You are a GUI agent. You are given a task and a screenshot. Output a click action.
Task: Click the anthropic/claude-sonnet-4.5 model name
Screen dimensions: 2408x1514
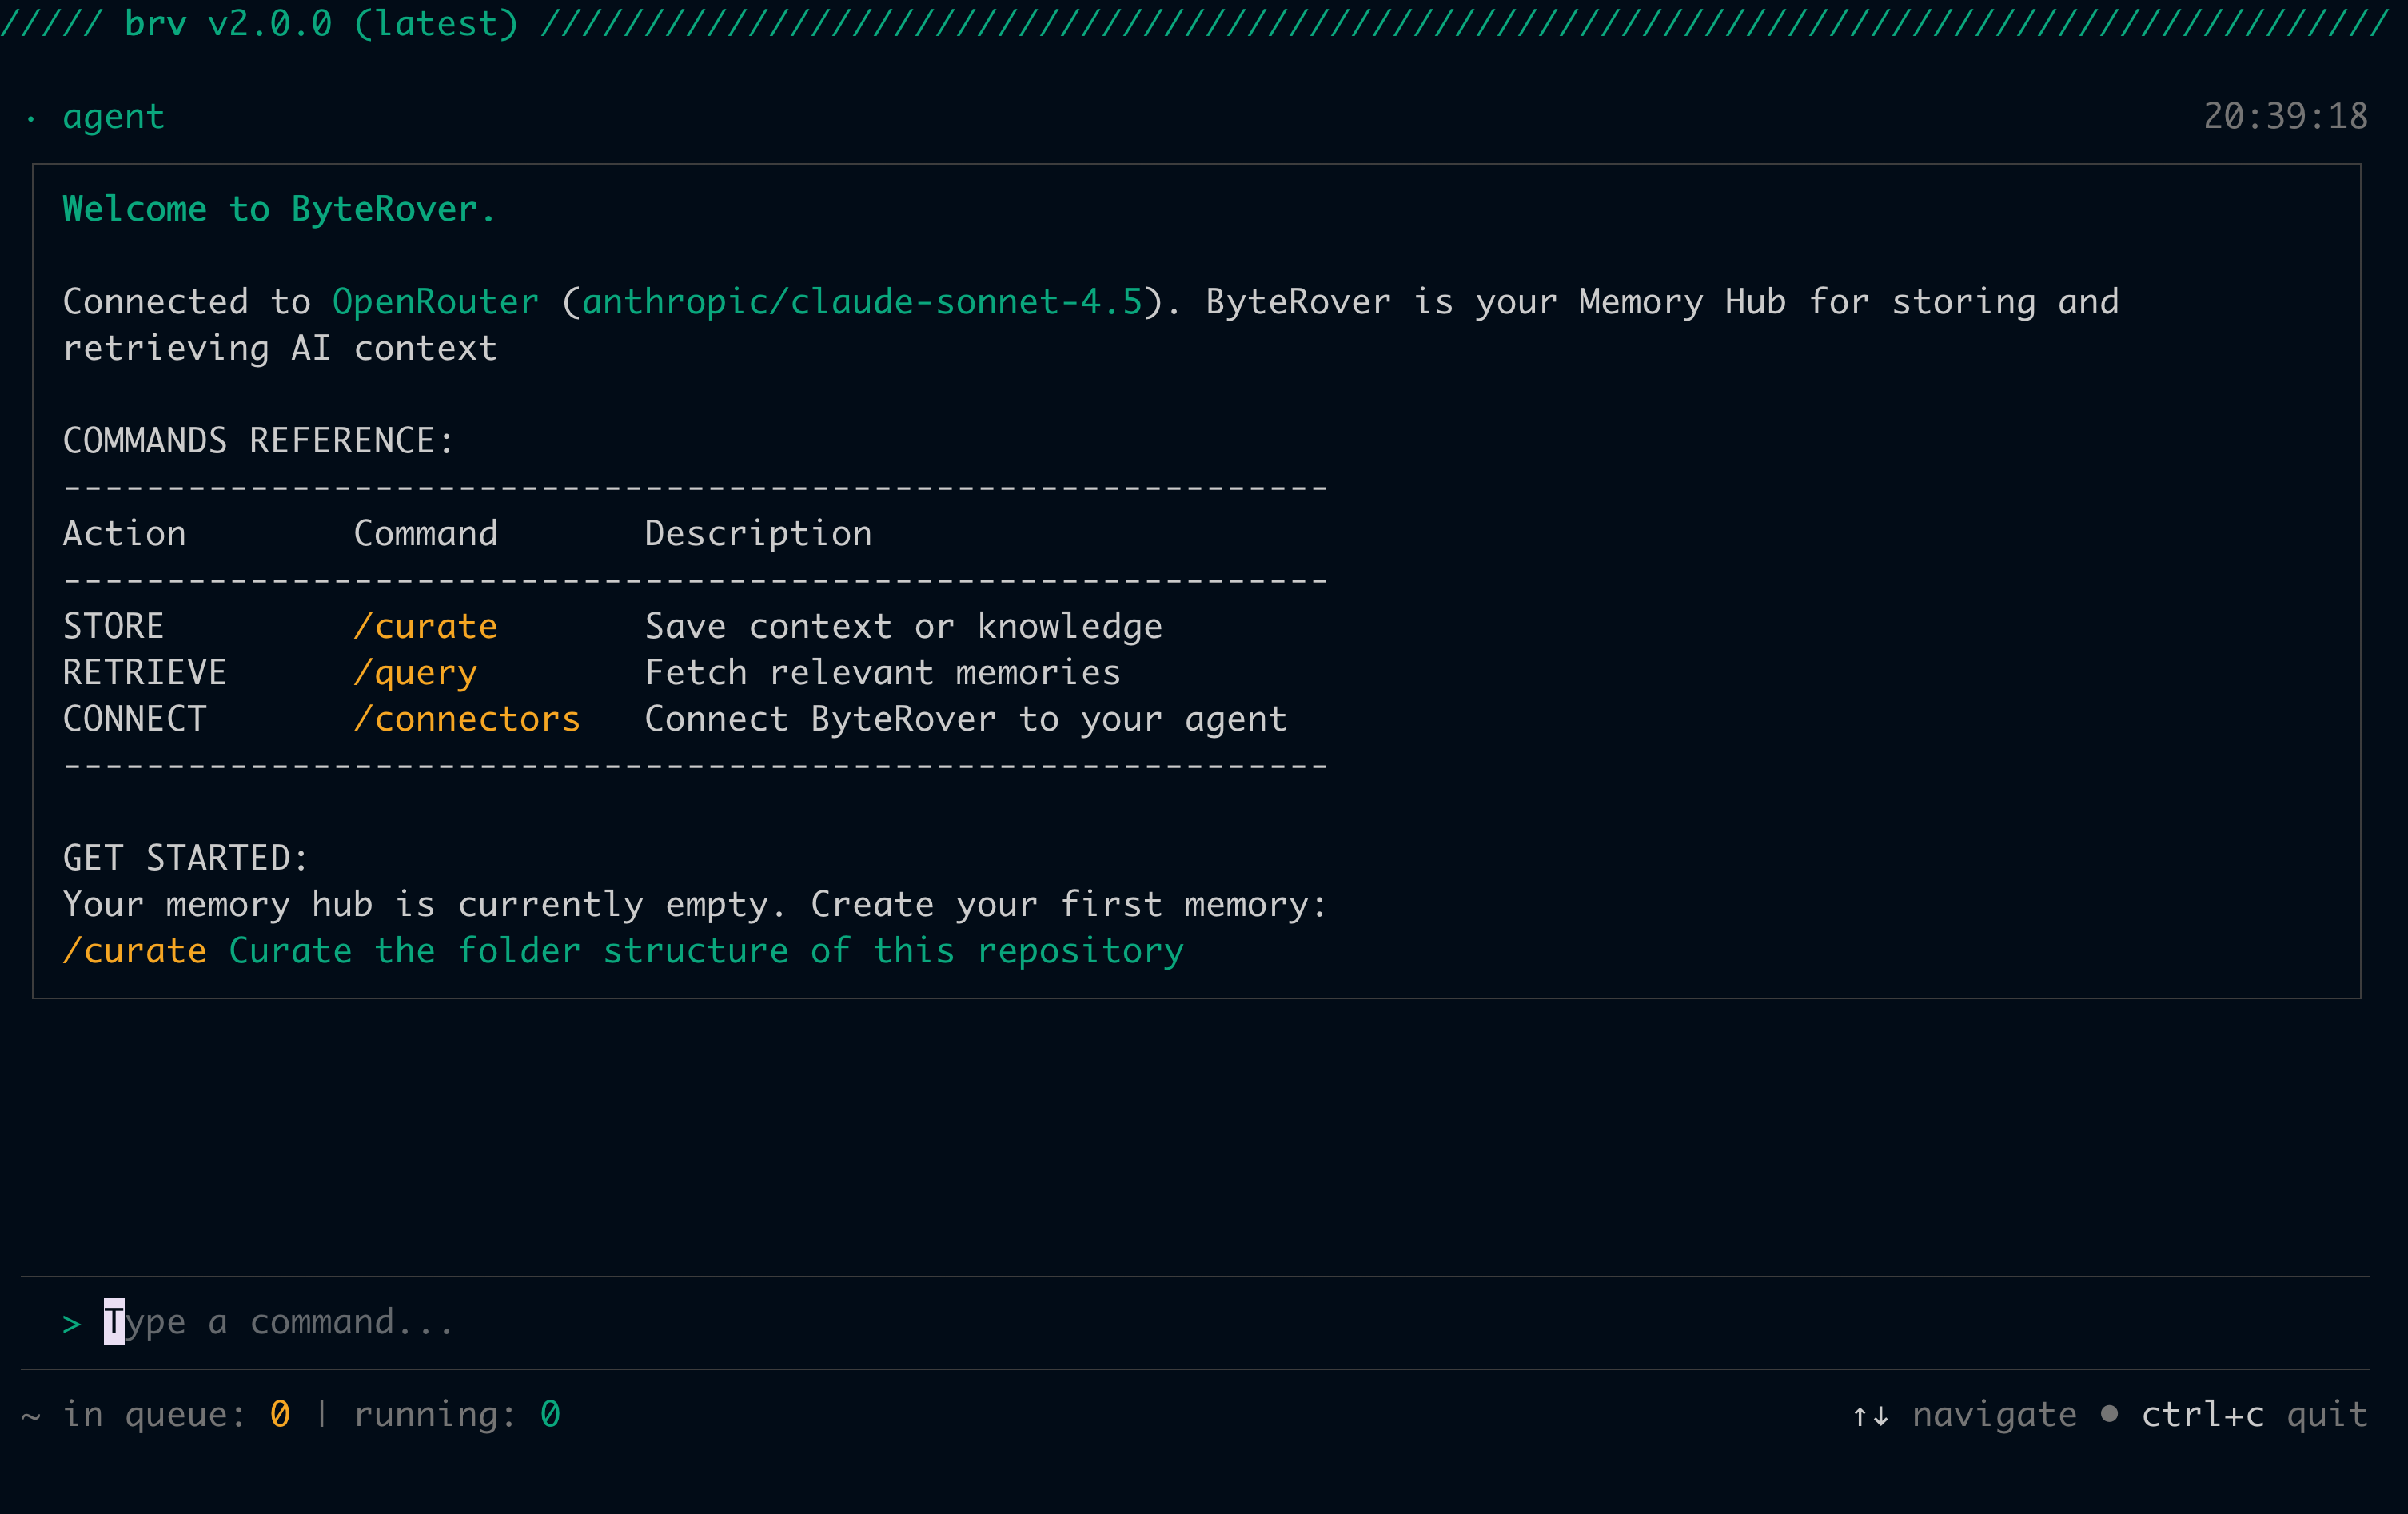click(861, 302)
